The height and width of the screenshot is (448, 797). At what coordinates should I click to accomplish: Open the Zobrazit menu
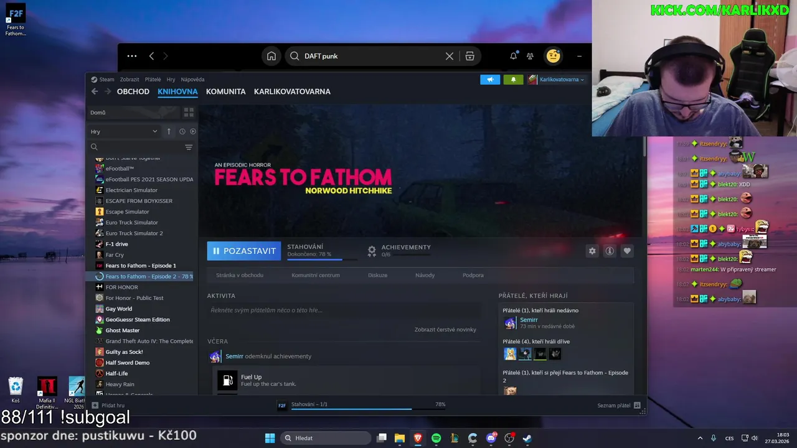[130, 80]
